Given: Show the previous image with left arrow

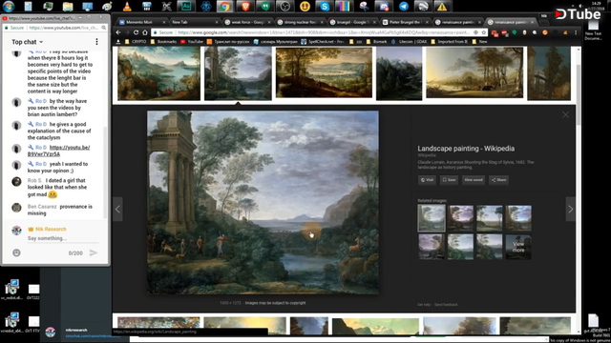Looking at the screenshot, I should tap(117, 210).
